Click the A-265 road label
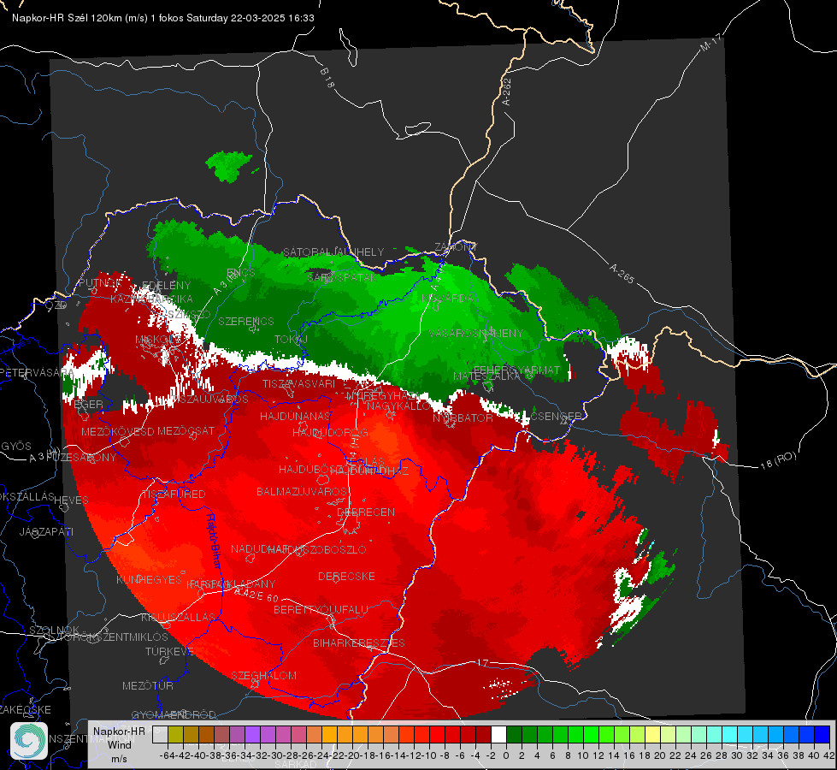Viewport: 837px width, 770px height. click(622, 274)
